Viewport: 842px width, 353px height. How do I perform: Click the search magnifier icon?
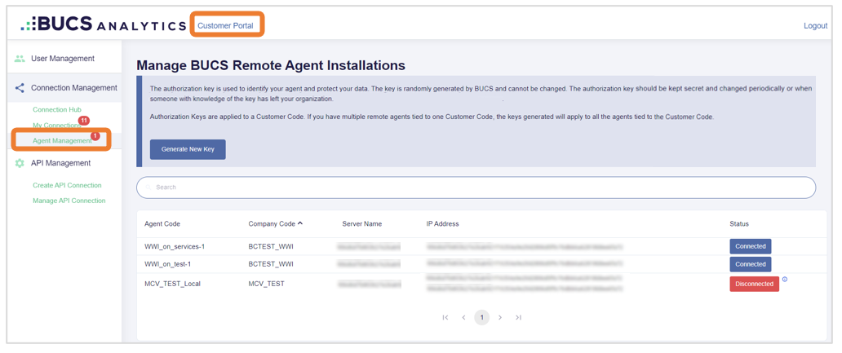[148, 188]
